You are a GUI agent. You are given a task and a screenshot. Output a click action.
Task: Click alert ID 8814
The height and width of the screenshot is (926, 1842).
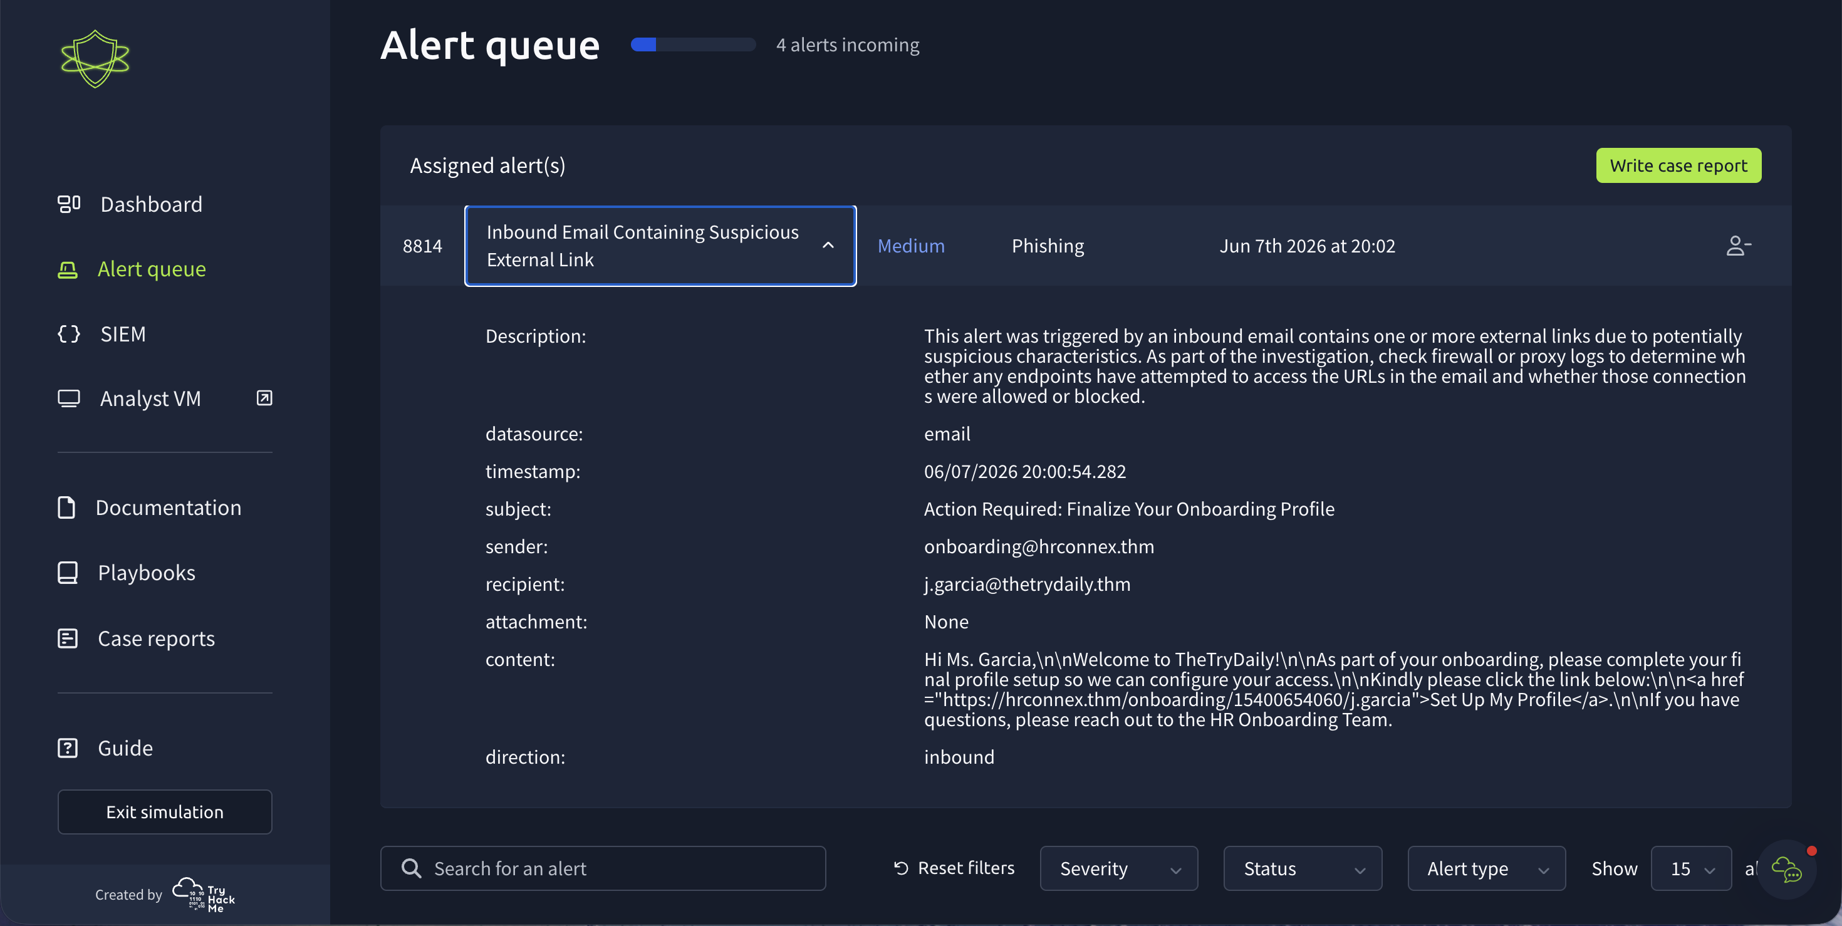422,246
